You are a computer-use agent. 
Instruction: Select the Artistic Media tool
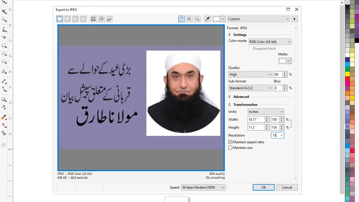(4, 37)
